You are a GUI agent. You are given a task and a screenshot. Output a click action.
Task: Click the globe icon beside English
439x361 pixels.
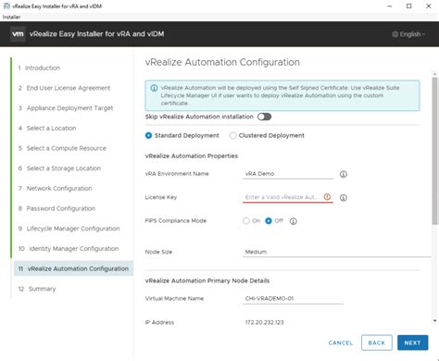pos(395,34)
